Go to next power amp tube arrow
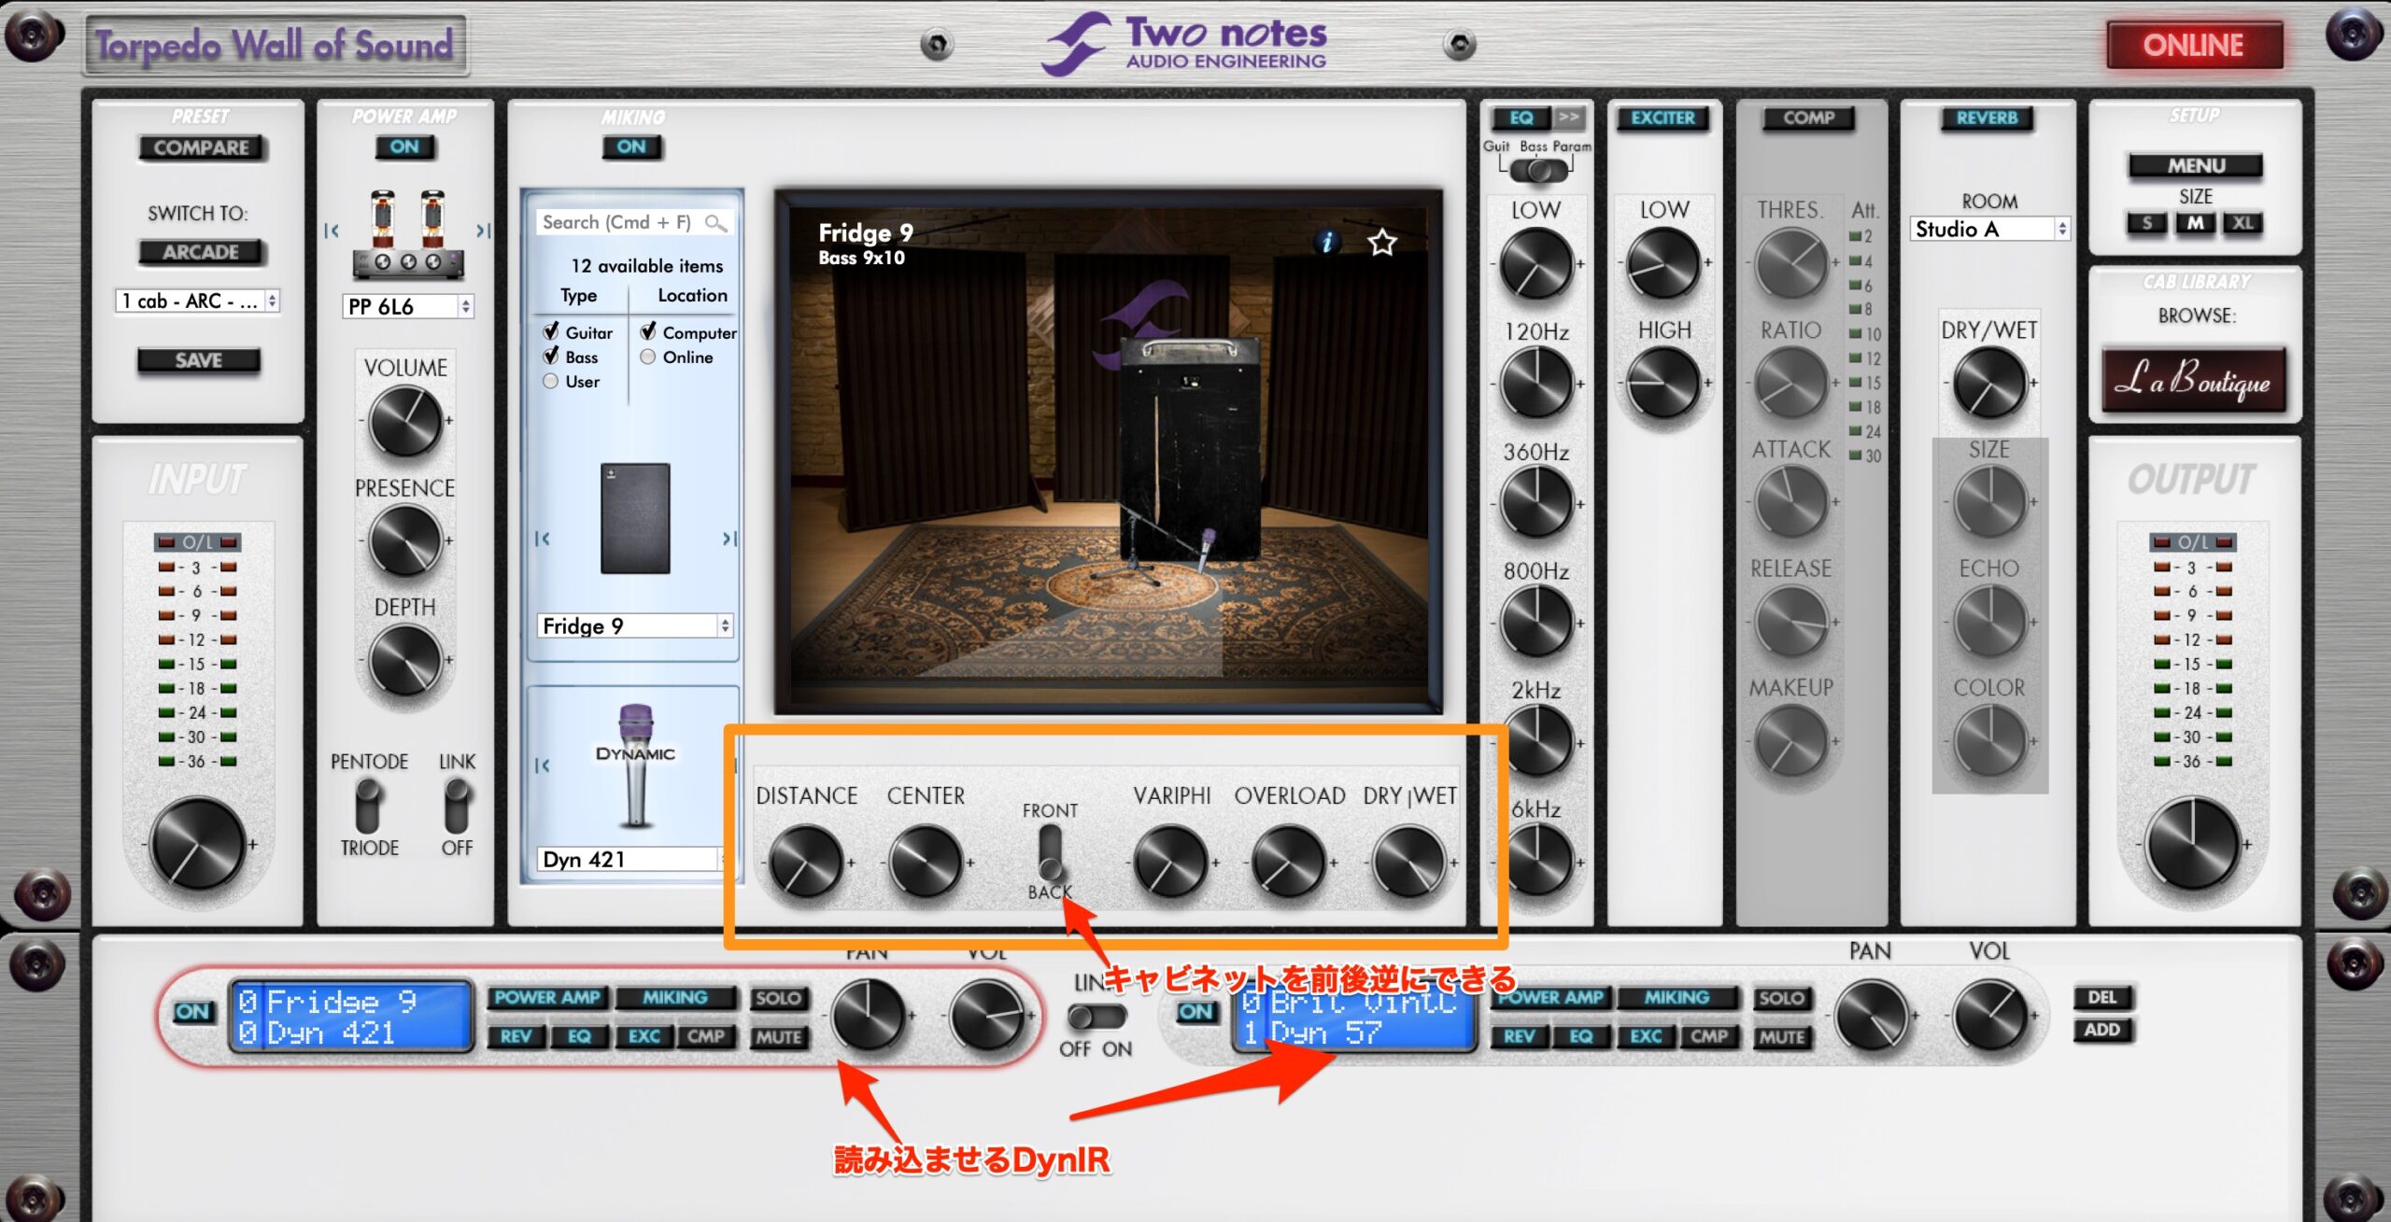The height and width of the screenshot is (1222, 2391). 483,231
